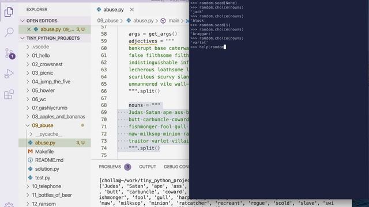369x207 pixels.
Task: Click line number 59 in the gutter
Action: pyautogui.click(x=104, y=41)
